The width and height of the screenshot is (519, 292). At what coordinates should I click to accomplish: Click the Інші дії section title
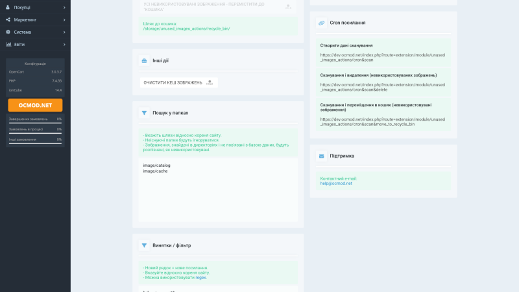click(x=160, y=60)
